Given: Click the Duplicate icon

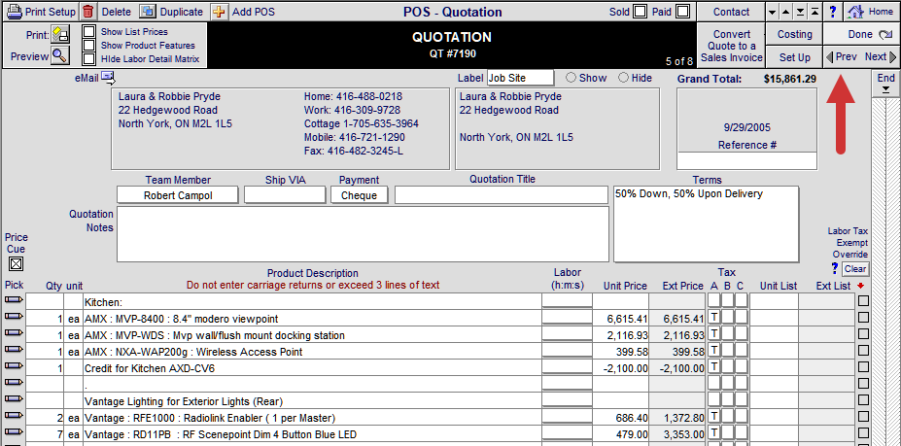Looking at the screenshot, I should pos(148,12).
